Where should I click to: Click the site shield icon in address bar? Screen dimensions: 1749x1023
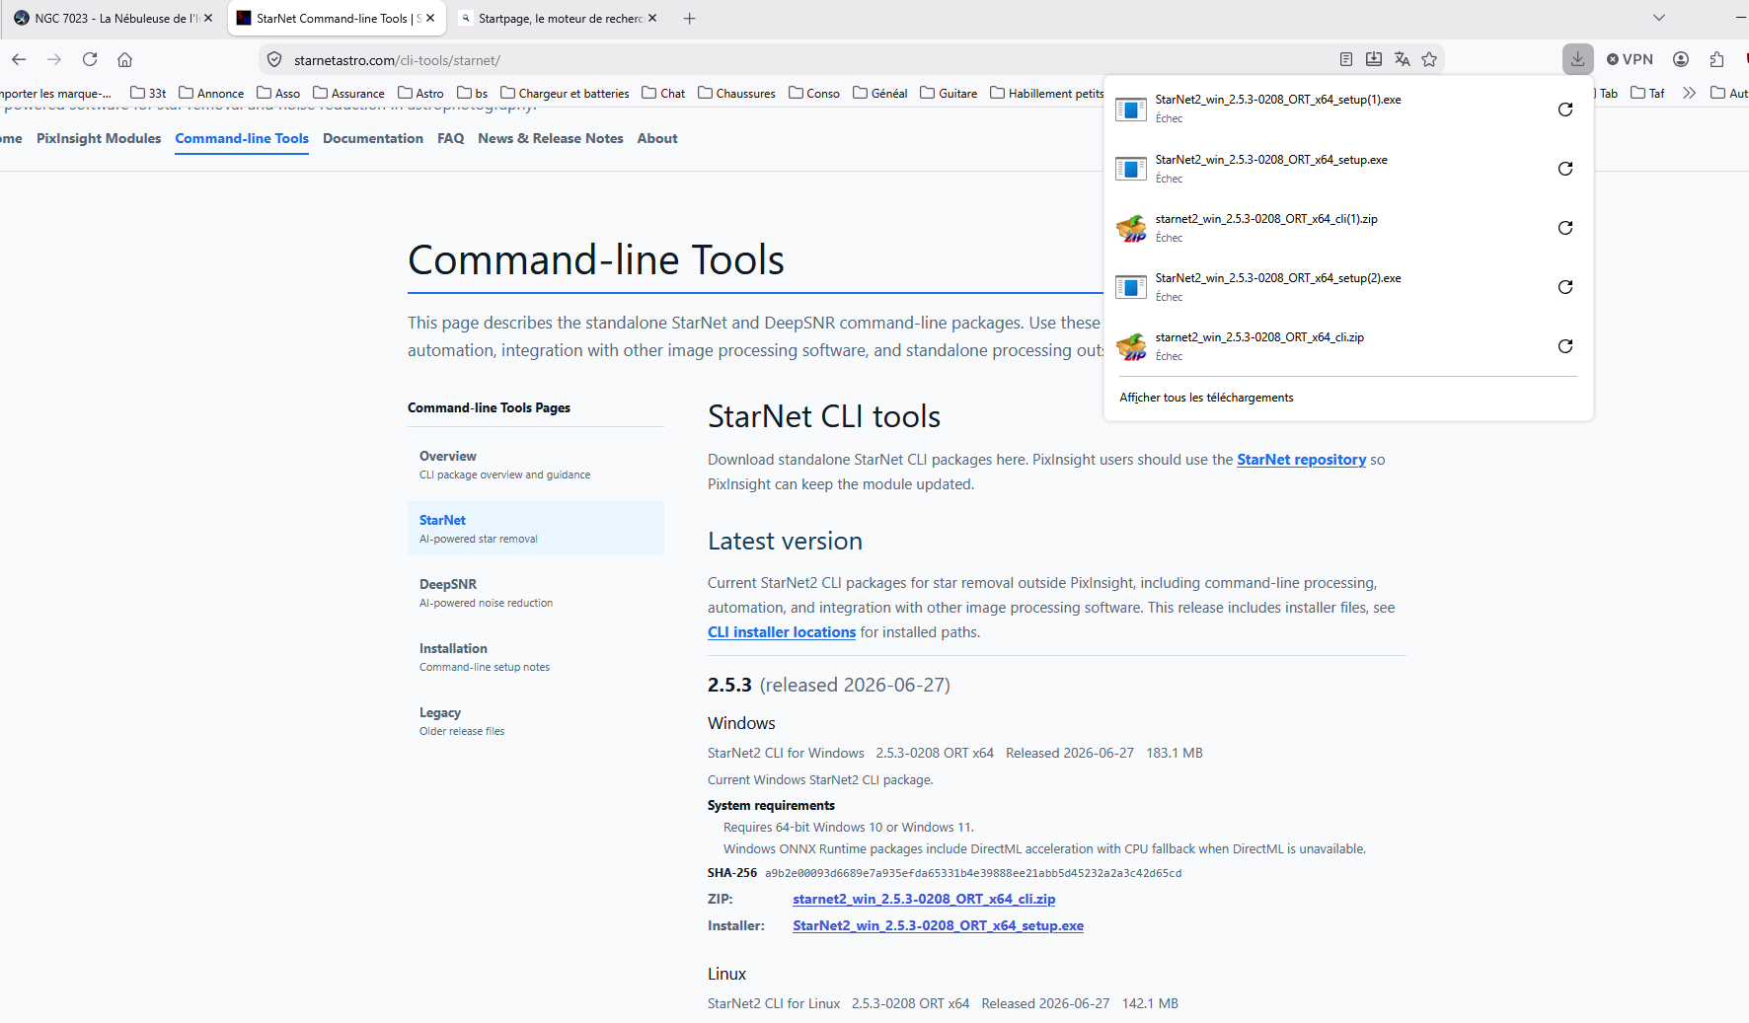pyautogui.click(x=275, y=60)
